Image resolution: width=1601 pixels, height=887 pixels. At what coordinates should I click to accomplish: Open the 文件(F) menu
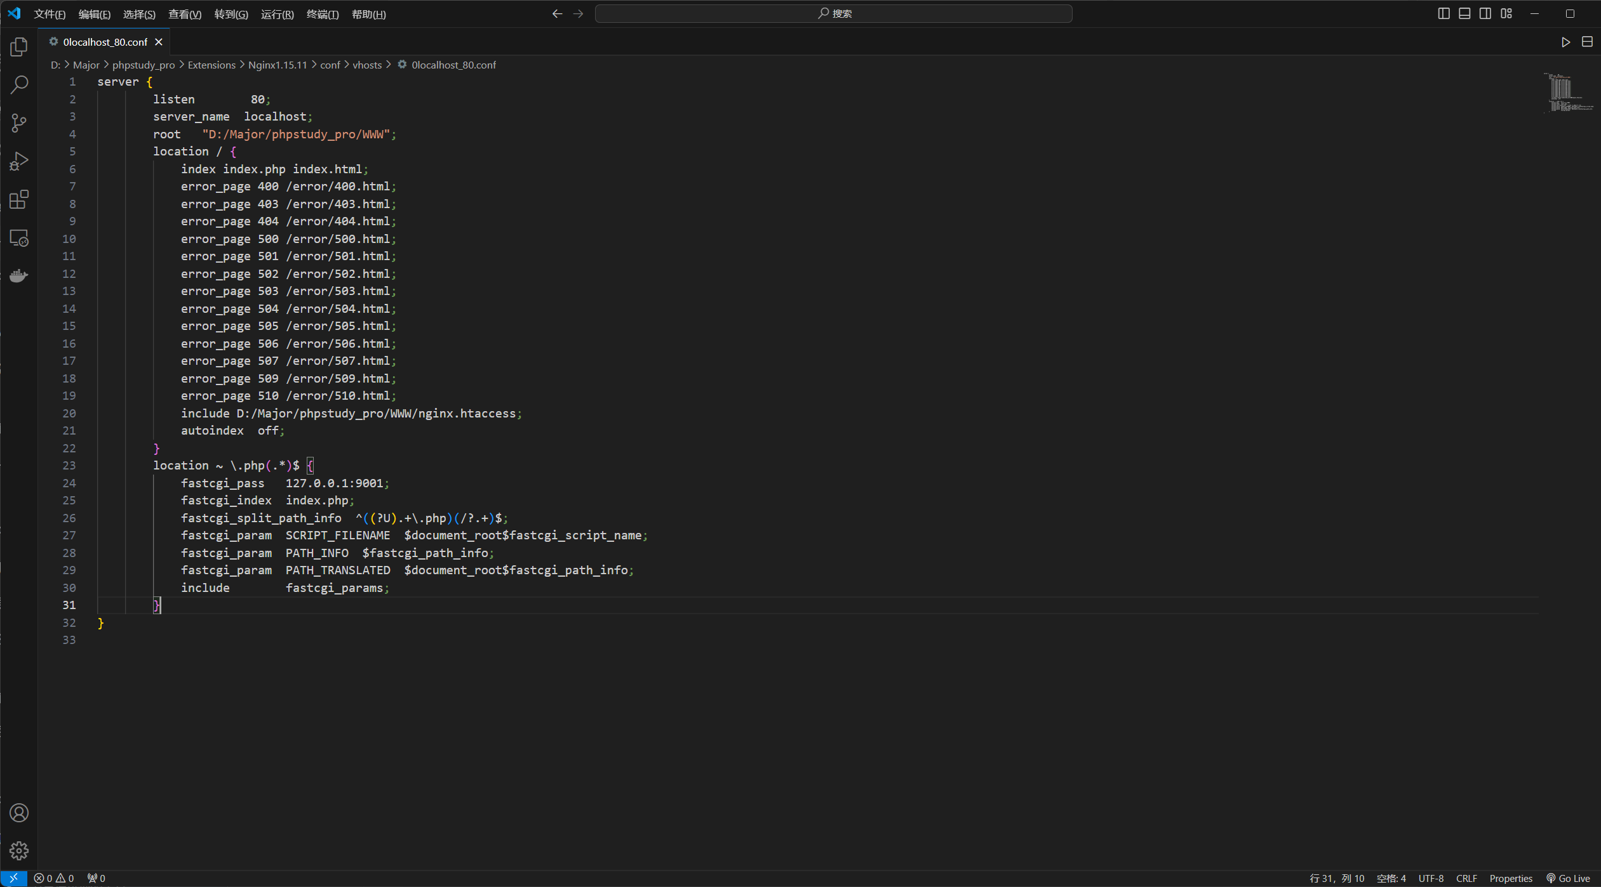[50, 14]
